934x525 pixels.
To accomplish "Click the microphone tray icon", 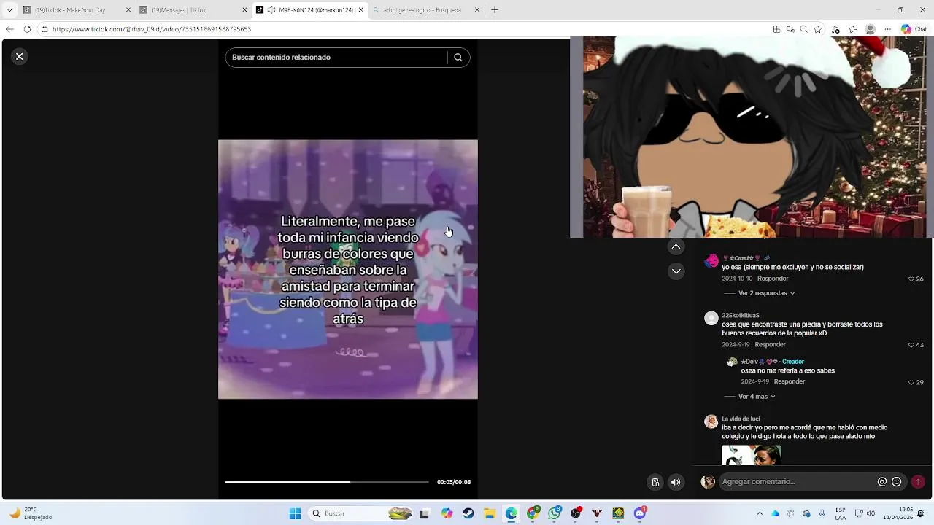I will click(822, 514).
